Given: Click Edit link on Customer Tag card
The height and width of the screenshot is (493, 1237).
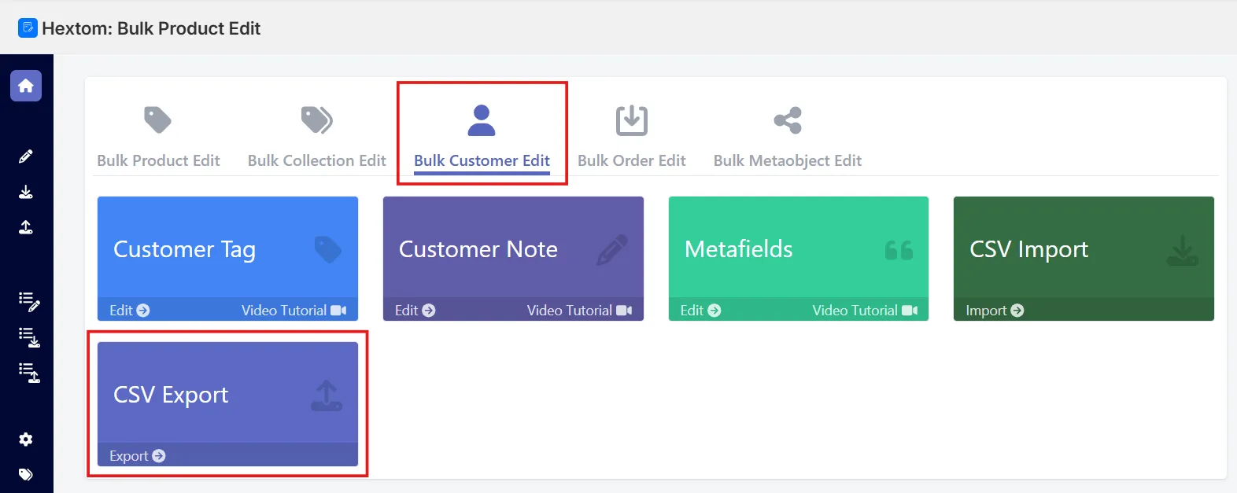Looking at the screenshot, I should coord(130,311).
